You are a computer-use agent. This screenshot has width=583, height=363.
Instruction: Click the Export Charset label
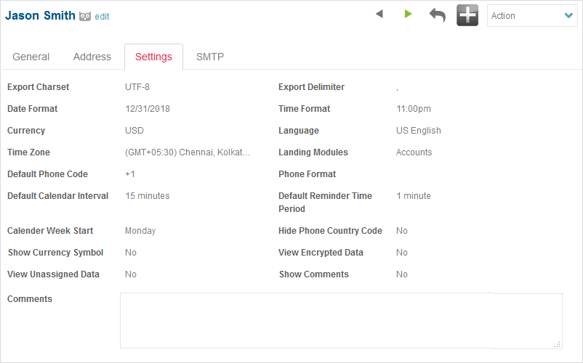click(x=39, y=87)
